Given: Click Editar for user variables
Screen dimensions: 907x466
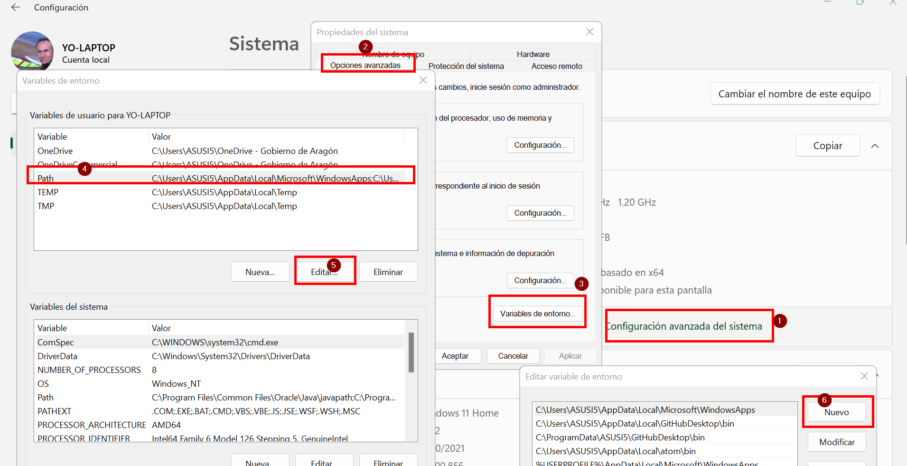Looking at the screenshot, I should point(325,272).
